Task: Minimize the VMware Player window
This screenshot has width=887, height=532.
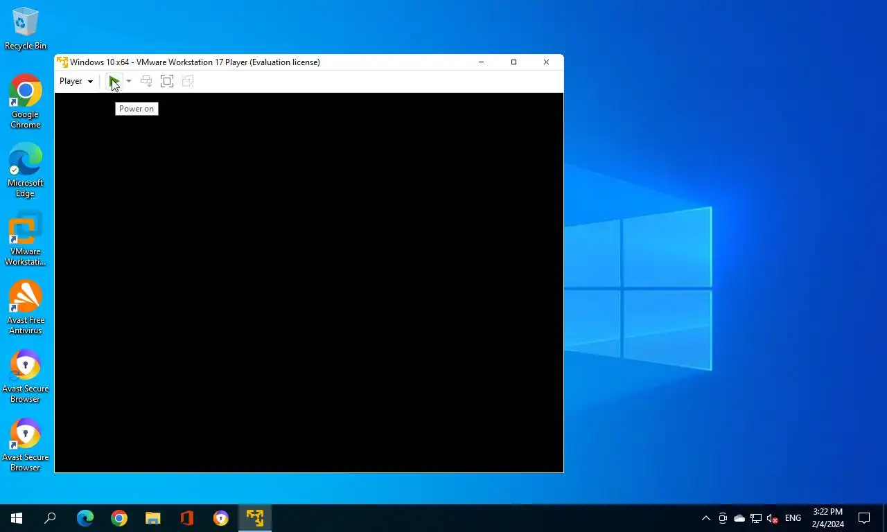Action: [x=482, y=62]
